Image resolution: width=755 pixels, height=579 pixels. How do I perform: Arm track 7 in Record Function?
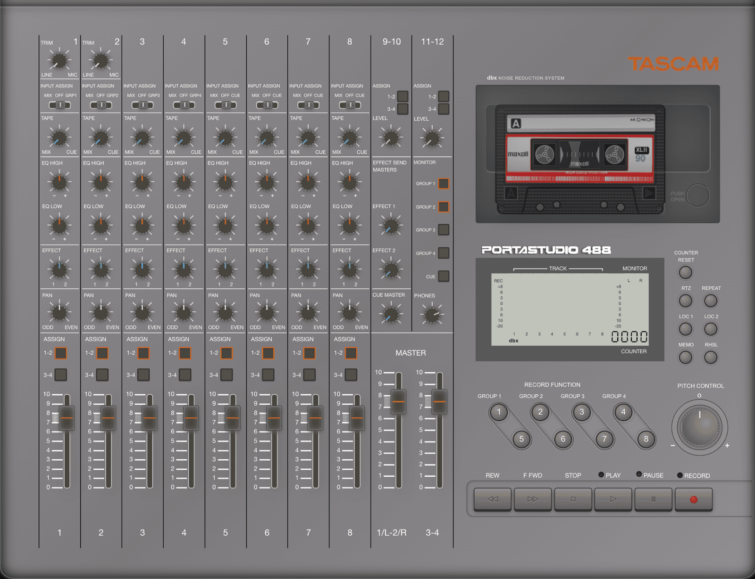coord(604,439)
